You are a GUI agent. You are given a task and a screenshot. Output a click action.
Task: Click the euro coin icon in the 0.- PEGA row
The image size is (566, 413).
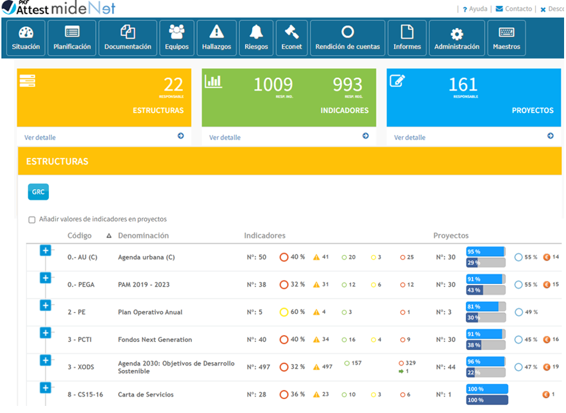pyautogui.click(x=547, y=285)
